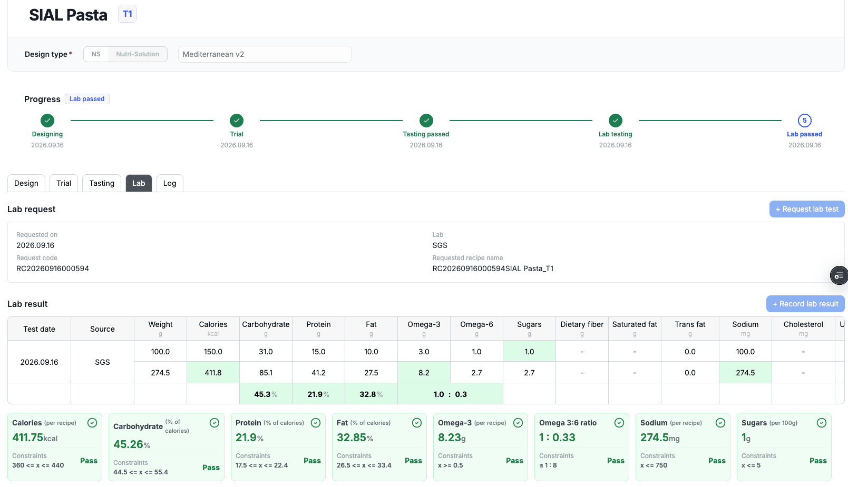This screenshot has height=487, width=848.
Task: Click the Tasting passed step checkmark icon
Action: point(426,121)
